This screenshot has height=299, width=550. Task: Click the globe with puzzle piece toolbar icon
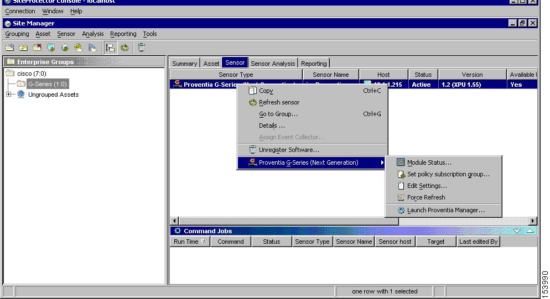65,48
